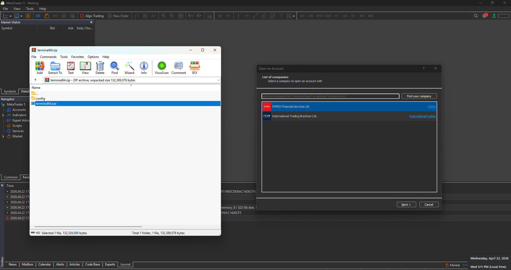Click the Find your company button
Image resolution: width=511 pixels, height=270 pixels.
(419, 96)
